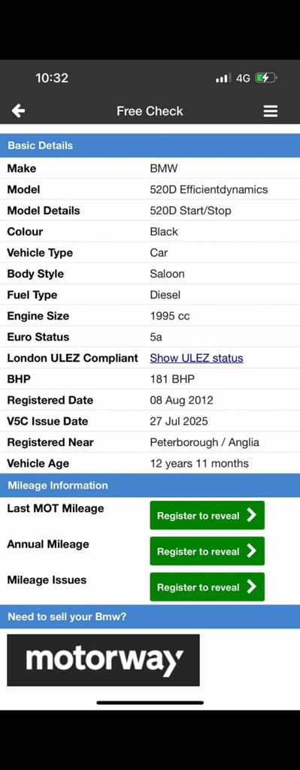
Task: Tap the chevron on Mileage Issues button
Action: [x=251, y=587]
